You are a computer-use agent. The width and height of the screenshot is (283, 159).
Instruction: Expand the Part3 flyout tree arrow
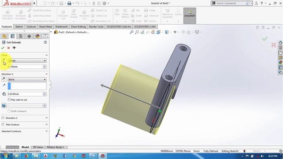coord(51,32)
